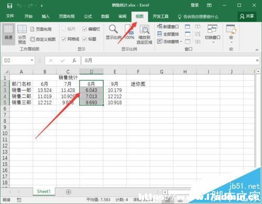Open the 文件 tab

coord(10,16)
